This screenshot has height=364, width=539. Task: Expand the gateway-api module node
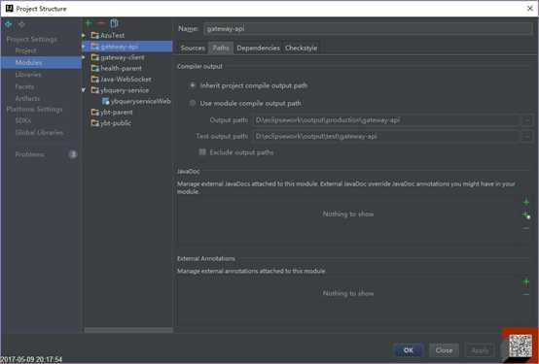(x=84, y=47)
